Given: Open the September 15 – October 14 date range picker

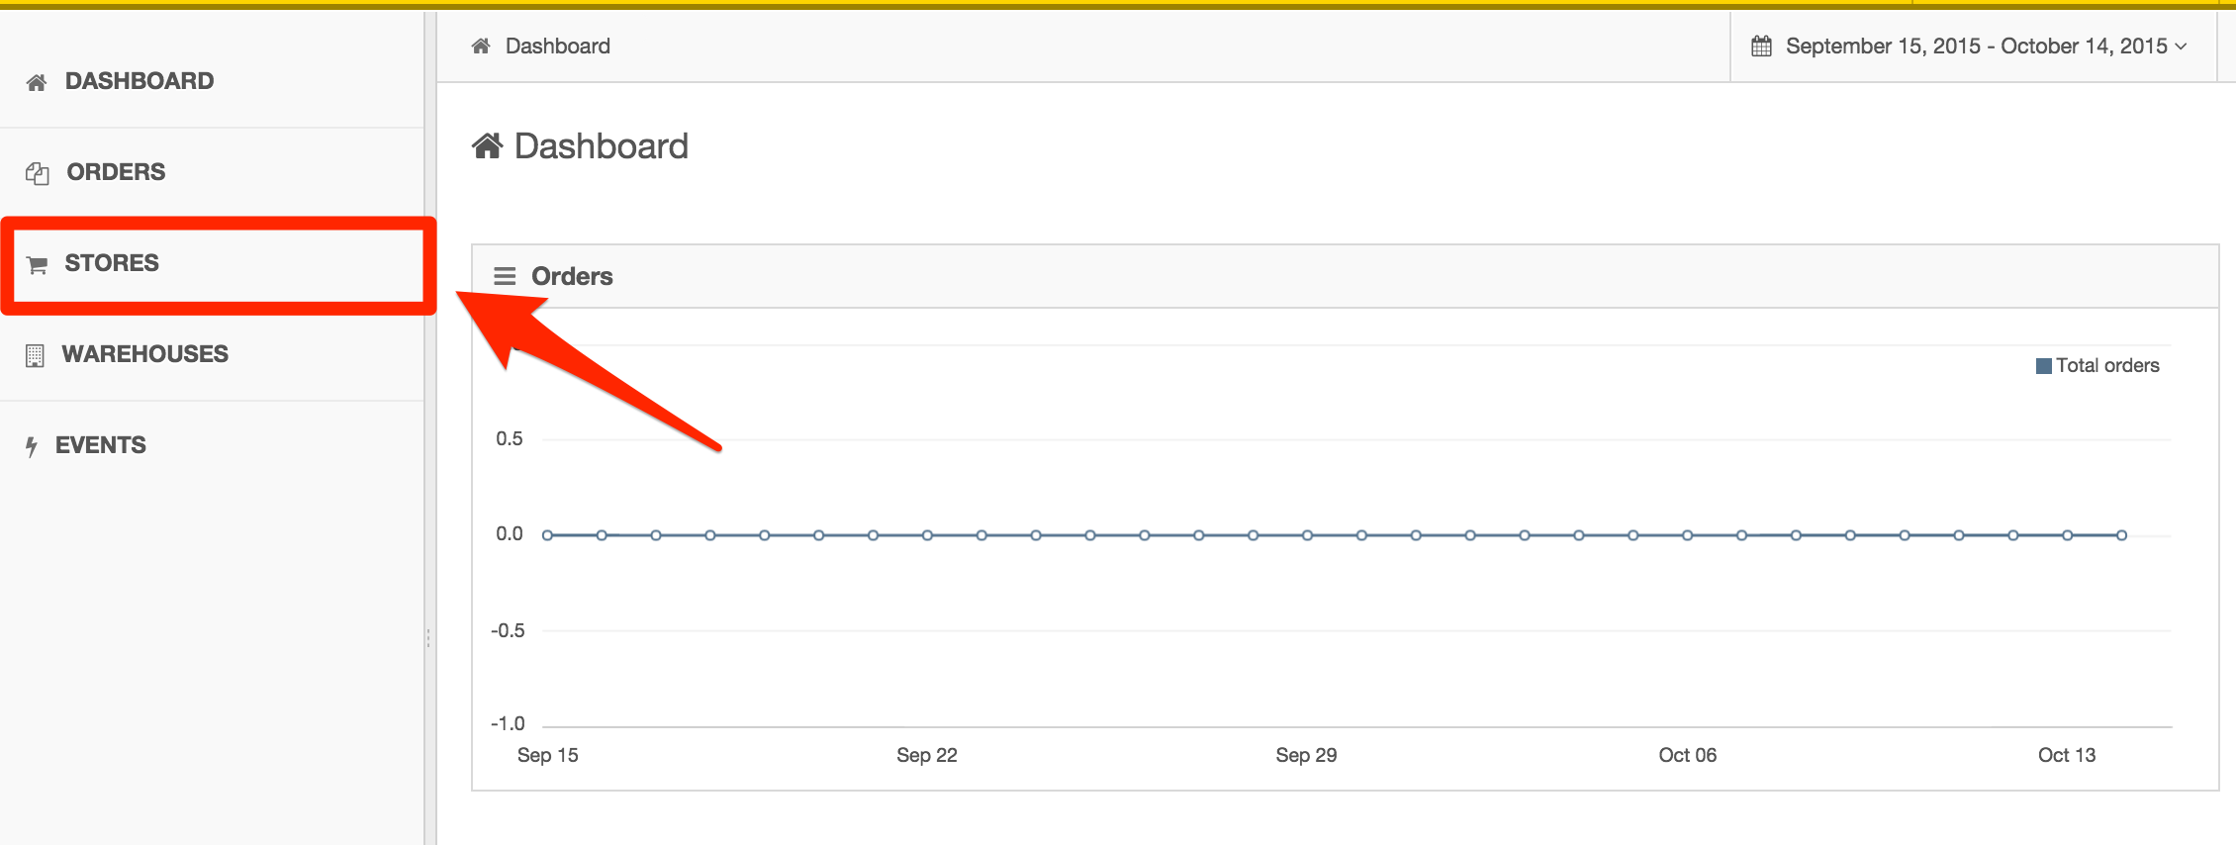Looking at the screenshot, I should click(x=1973, y=46).
